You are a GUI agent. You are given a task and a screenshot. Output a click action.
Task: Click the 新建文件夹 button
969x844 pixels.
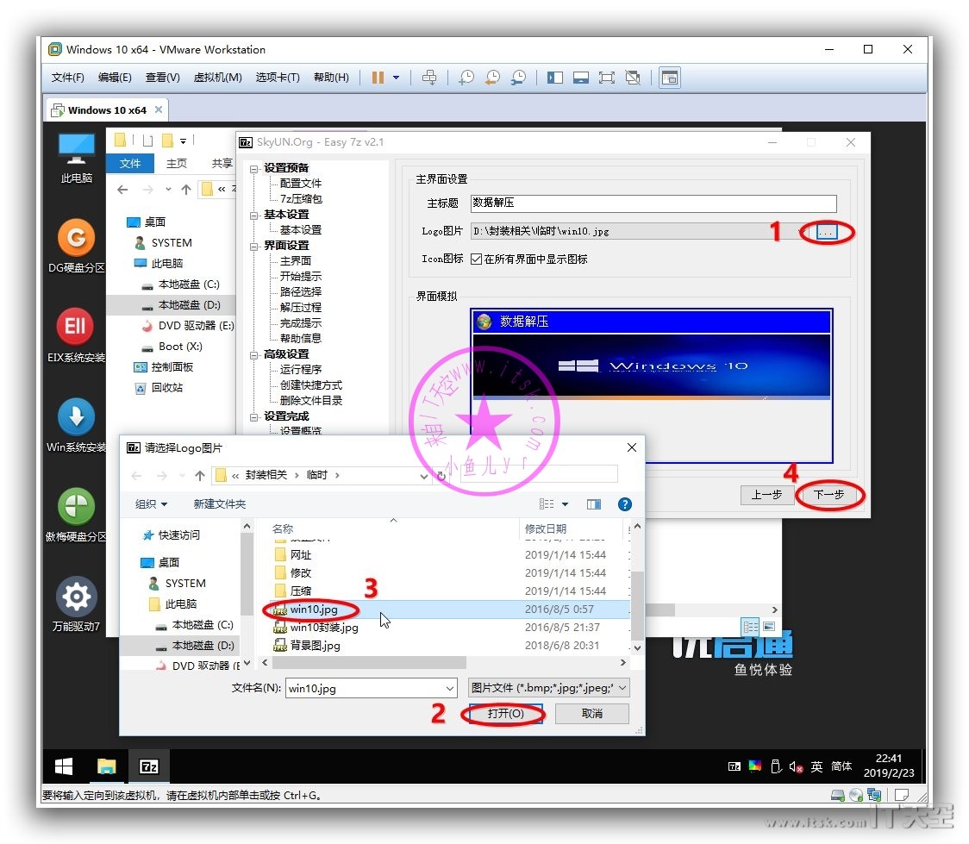tap(219, 504)
